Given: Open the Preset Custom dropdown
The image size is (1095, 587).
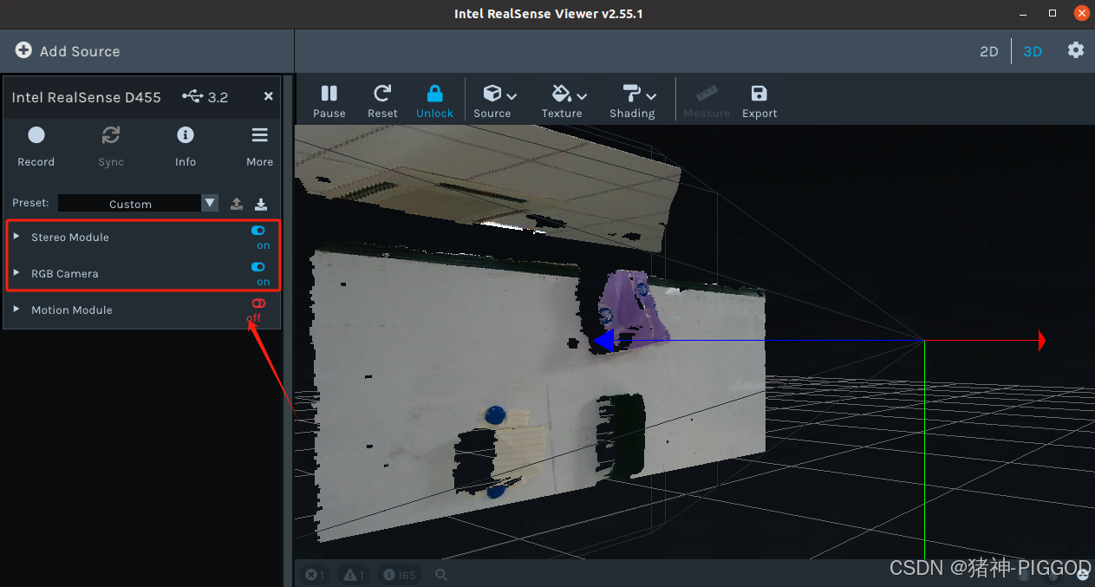Looking at the screenshot, I should click(139, 203).
